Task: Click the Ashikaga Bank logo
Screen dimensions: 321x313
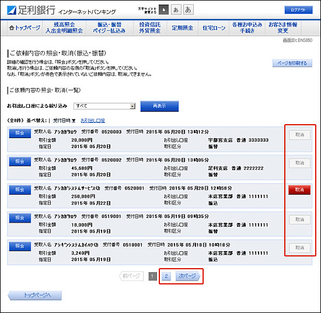Action: [31, 10]
